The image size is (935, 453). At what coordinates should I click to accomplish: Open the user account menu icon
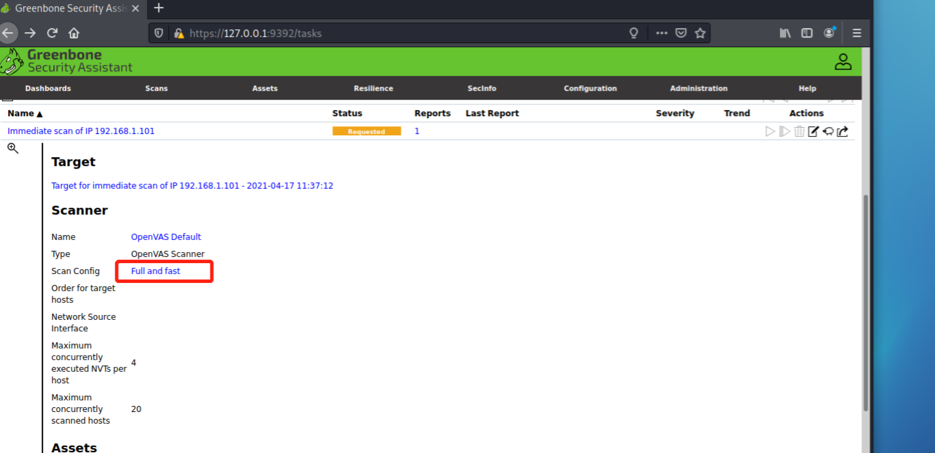(x=843, y=61)
